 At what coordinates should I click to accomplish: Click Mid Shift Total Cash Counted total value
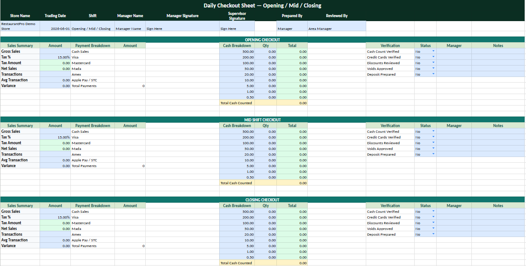click(x=292, y=183)
